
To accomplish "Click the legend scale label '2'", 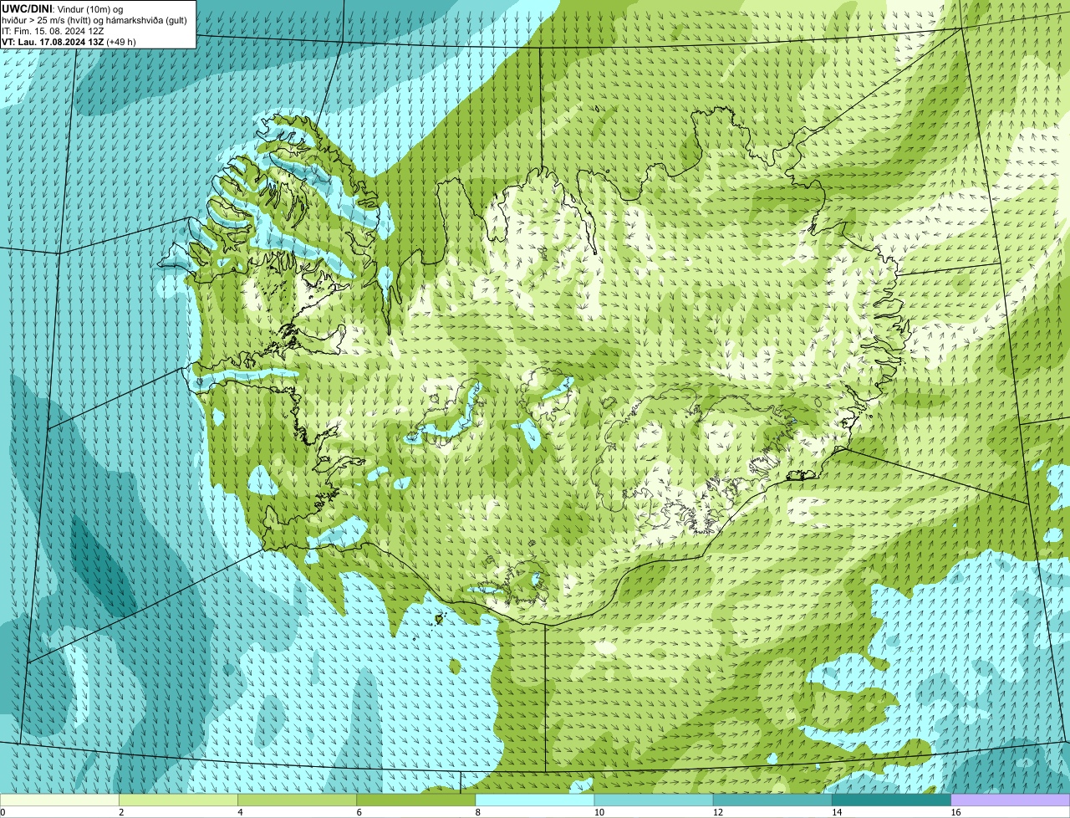I will click(121, 812).
